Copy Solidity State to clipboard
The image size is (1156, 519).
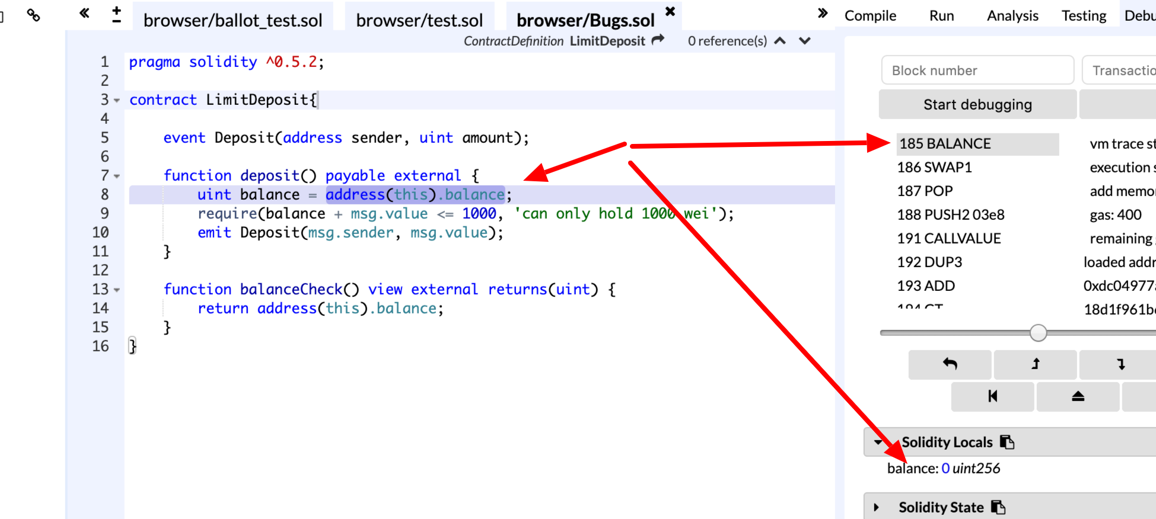(x=998, y=507)
